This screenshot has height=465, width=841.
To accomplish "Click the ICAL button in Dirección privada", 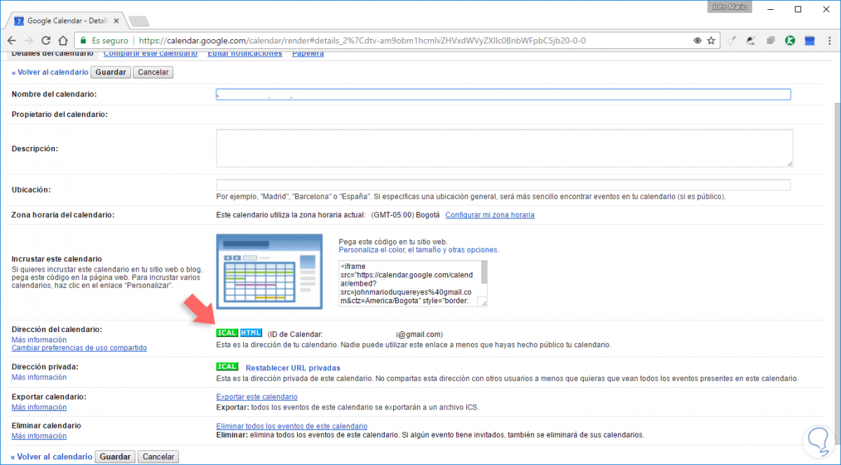I will [227, 366].
